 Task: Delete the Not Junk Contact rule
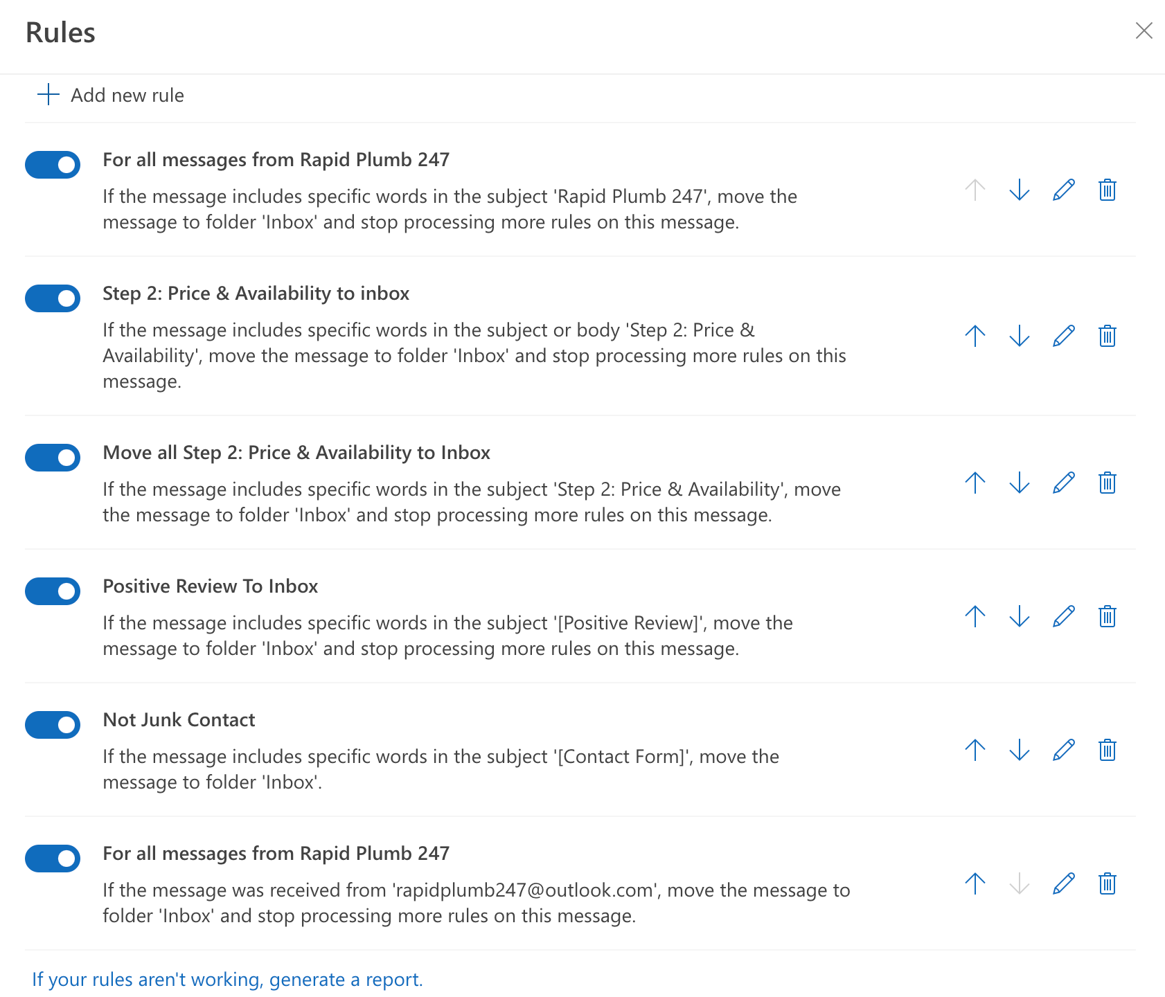tap(1107, 750)
